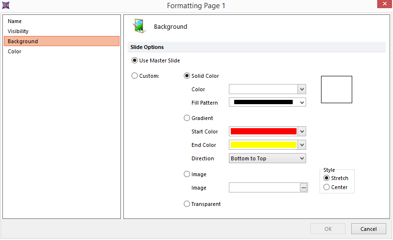Screen dimensions: 393x240
Task: Select the Transparent background option
Action: [x=187, y=204]
